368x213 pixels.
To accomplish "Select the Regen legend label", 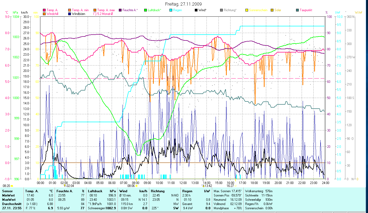I will (178, 10).
